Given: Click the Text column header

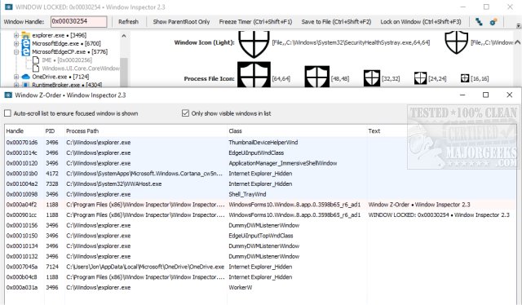Looking at the screenshot, I should [x=441, y=130].
